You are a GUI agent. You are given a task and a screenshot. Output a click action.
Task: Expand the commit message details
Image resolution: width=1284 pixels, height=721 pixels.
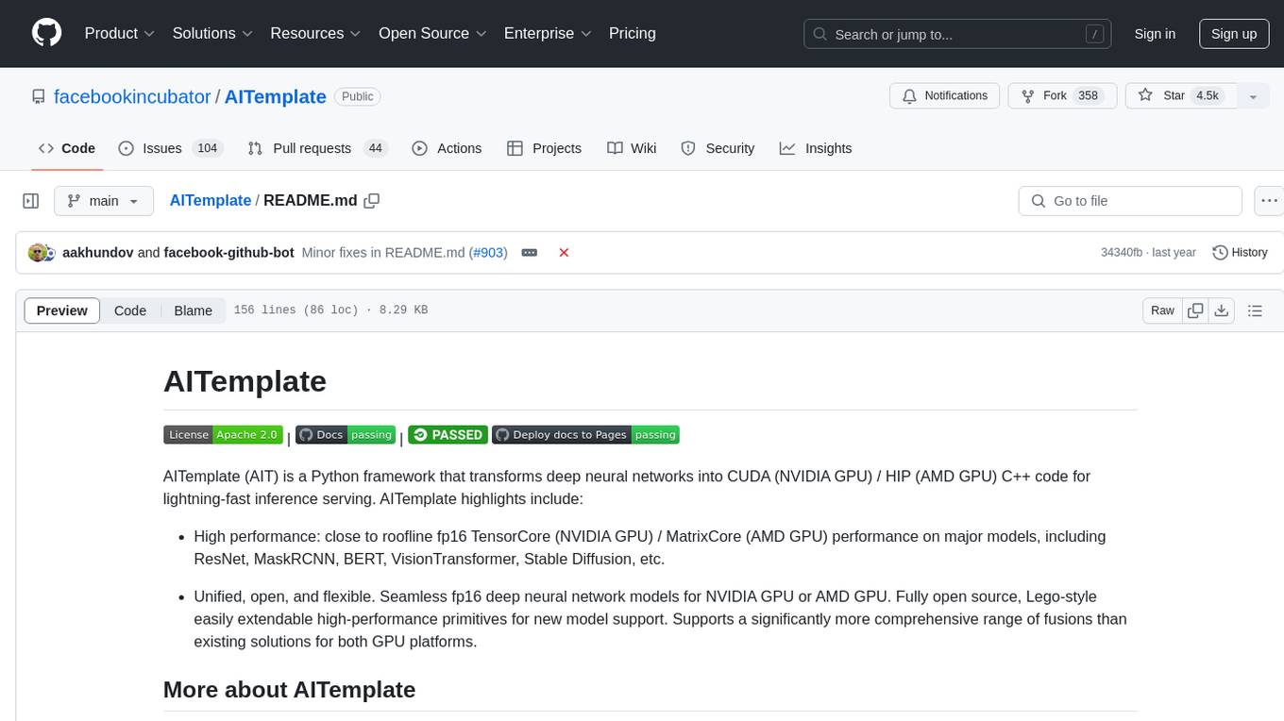click(530, 253)
